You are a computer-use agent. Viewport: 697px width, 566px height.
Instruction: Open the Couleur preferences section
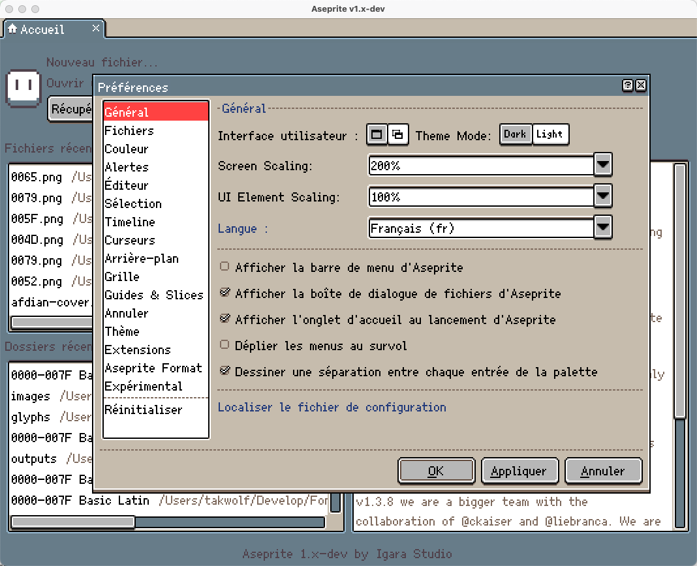click(155, 149)
